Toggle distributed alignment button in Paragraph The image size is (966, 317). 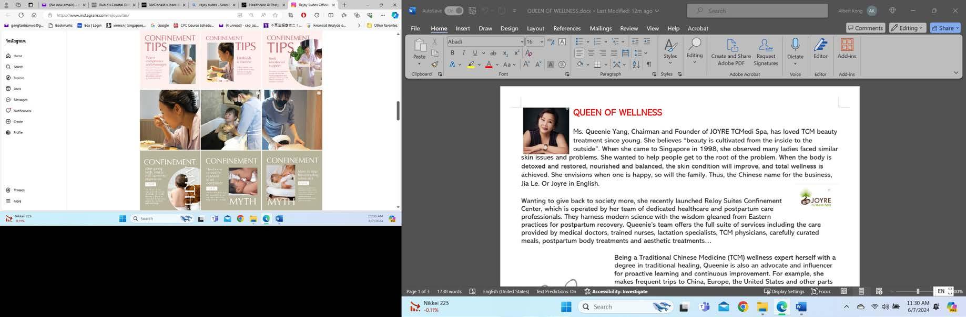626,53
